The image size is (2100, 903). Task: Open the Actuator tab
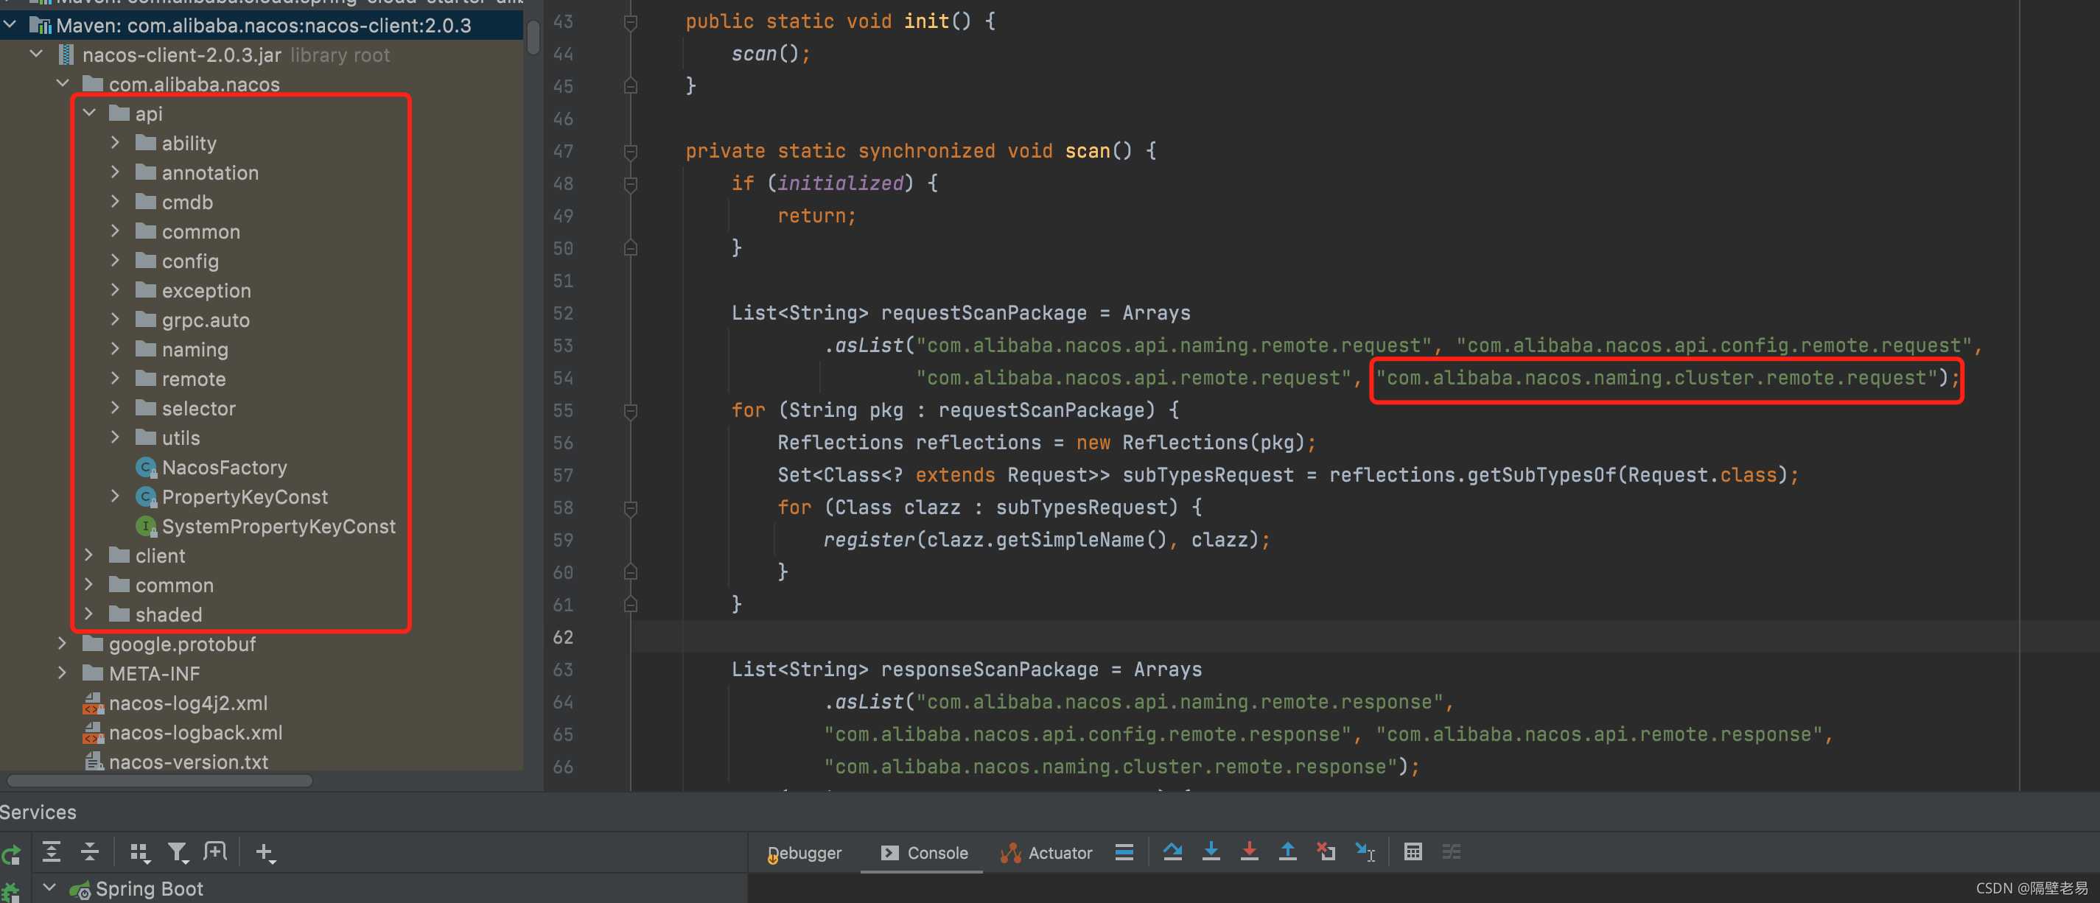point(1047,852)
